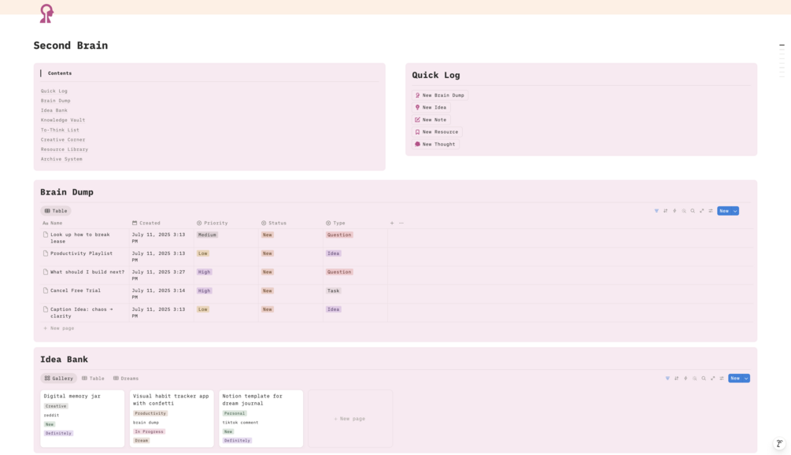Click the New Idea button
The height and width of the screenshot is (455, 791).
[431, 107]
